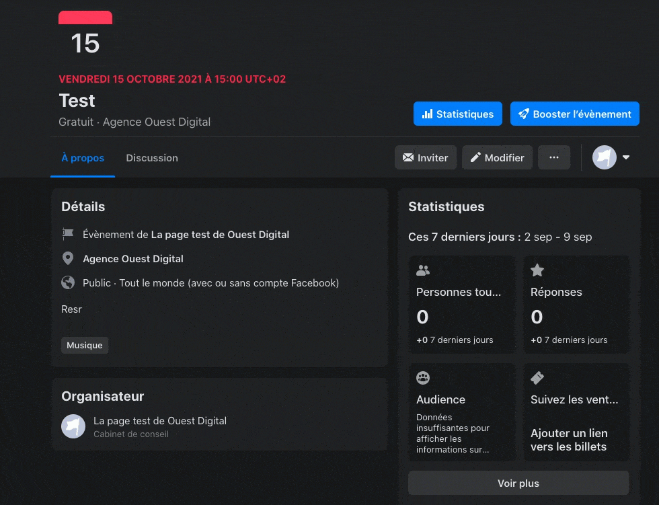
Task: Switch to the Discussion tab
Action: pyautogui.click(x=152, y=158)
